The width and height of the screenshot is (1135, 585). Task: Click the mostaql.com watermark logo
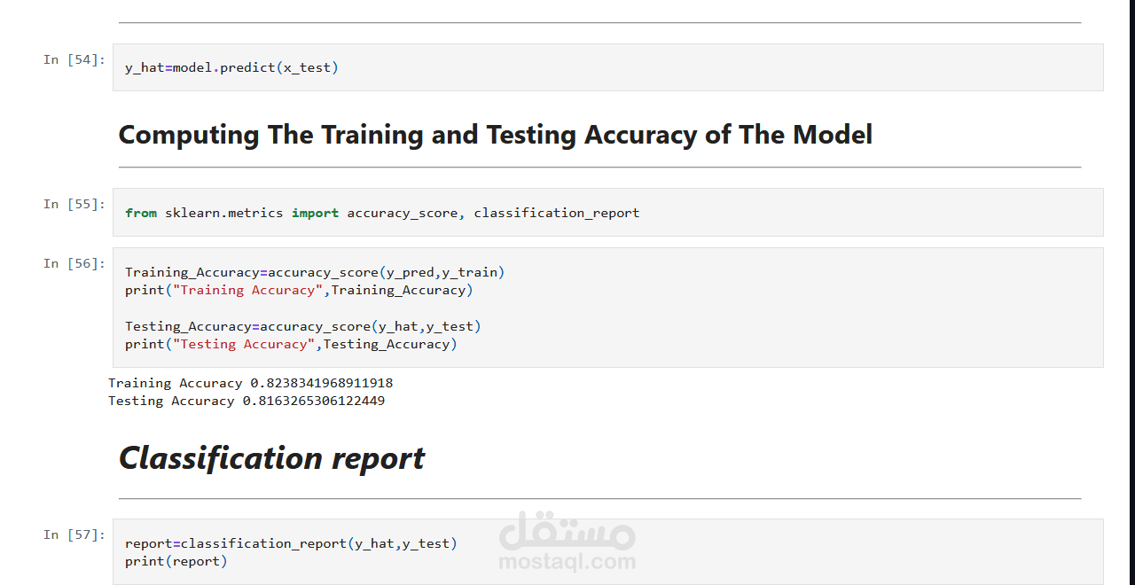567,541
